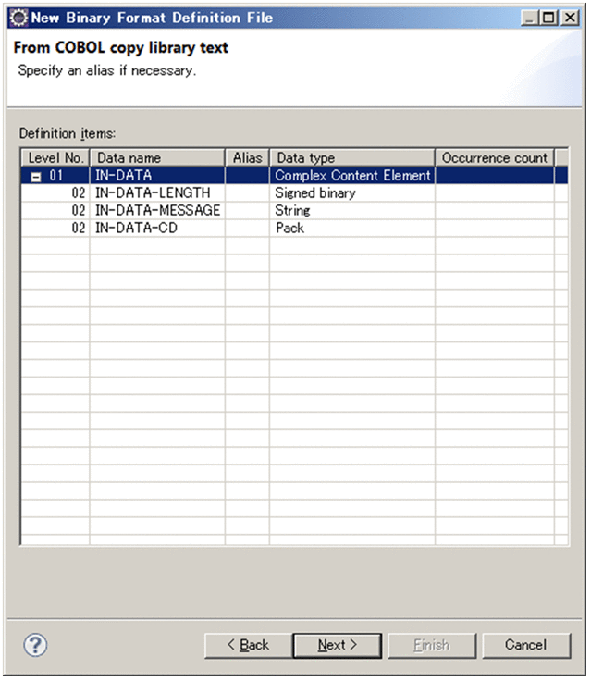Click the gear icon in the title bar
The width and height of the screenshot is (591, 681).
tap(18, 18)
